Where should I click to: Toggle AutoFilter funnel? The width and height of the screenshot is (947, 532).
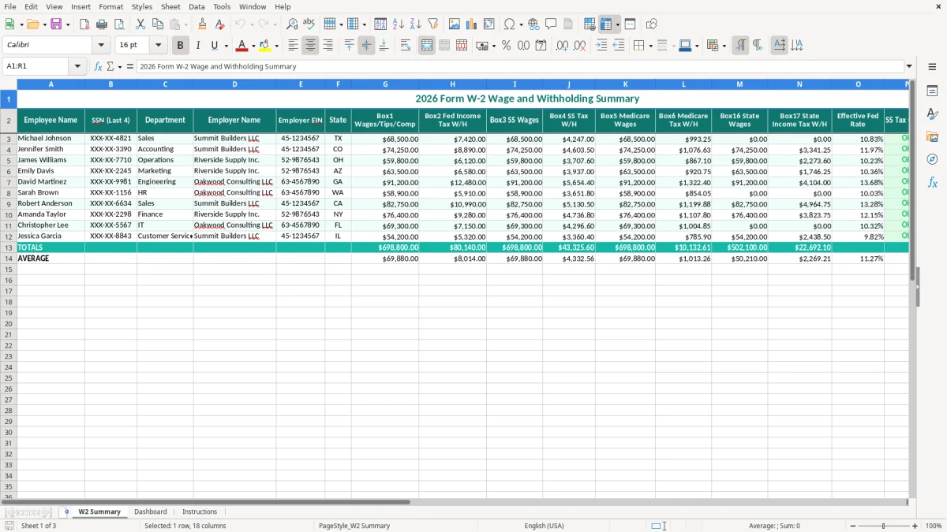[432, 24]
